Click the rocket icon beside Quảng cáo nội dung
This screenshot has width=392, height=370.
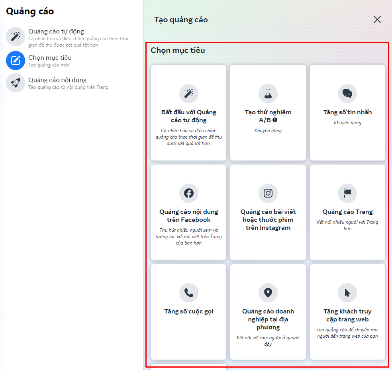coord(16,83)
